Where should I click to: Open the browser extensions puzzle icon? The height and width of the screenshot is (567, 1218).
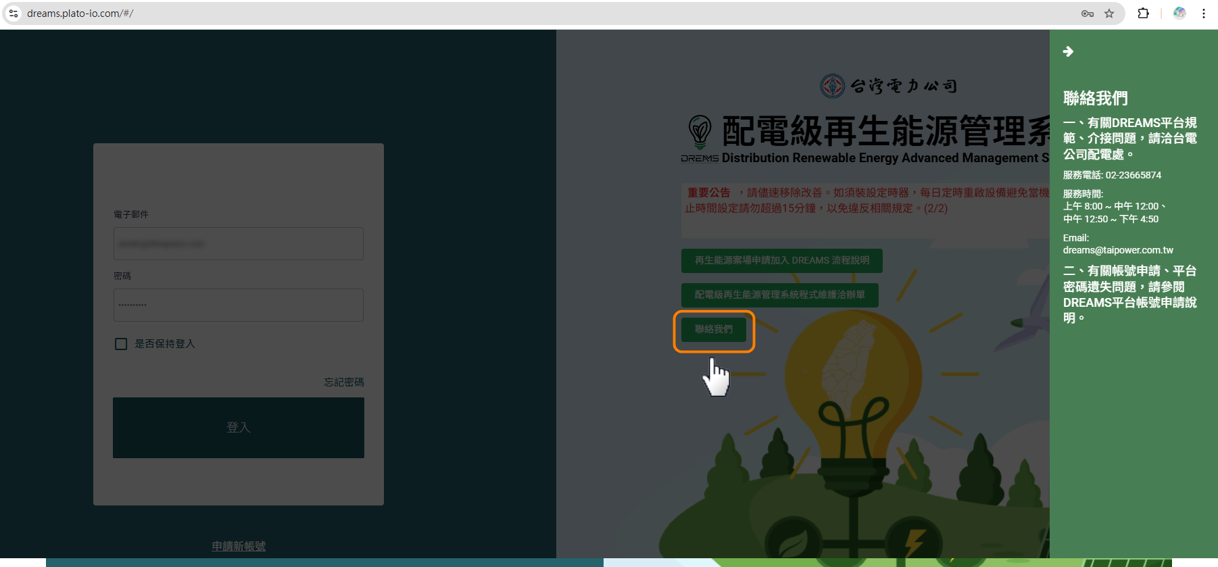pyautogui.click(x=1144, y=13)
